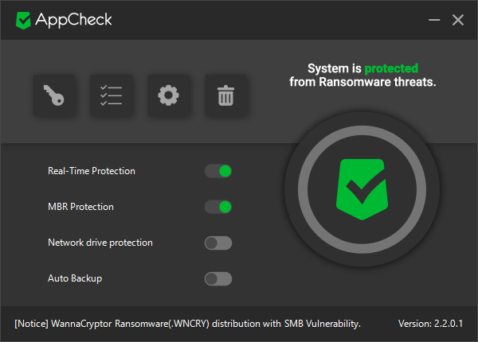Click the Version 2.2.0.1 text
The width and height of the screenshot is (478, 342).
(x=431, y=324)
